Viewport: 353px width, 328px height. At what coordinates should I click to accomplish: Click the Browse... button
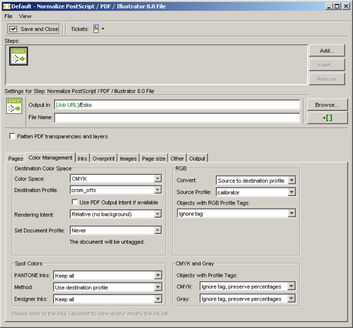(327, 105)
